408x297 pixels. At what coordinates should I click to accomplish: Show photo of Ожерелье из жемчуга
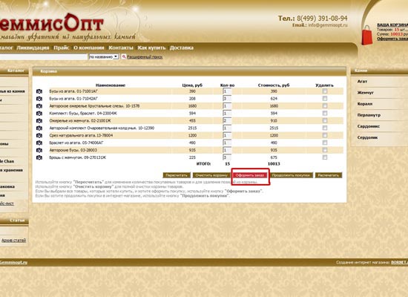click(x=39, y=121)
